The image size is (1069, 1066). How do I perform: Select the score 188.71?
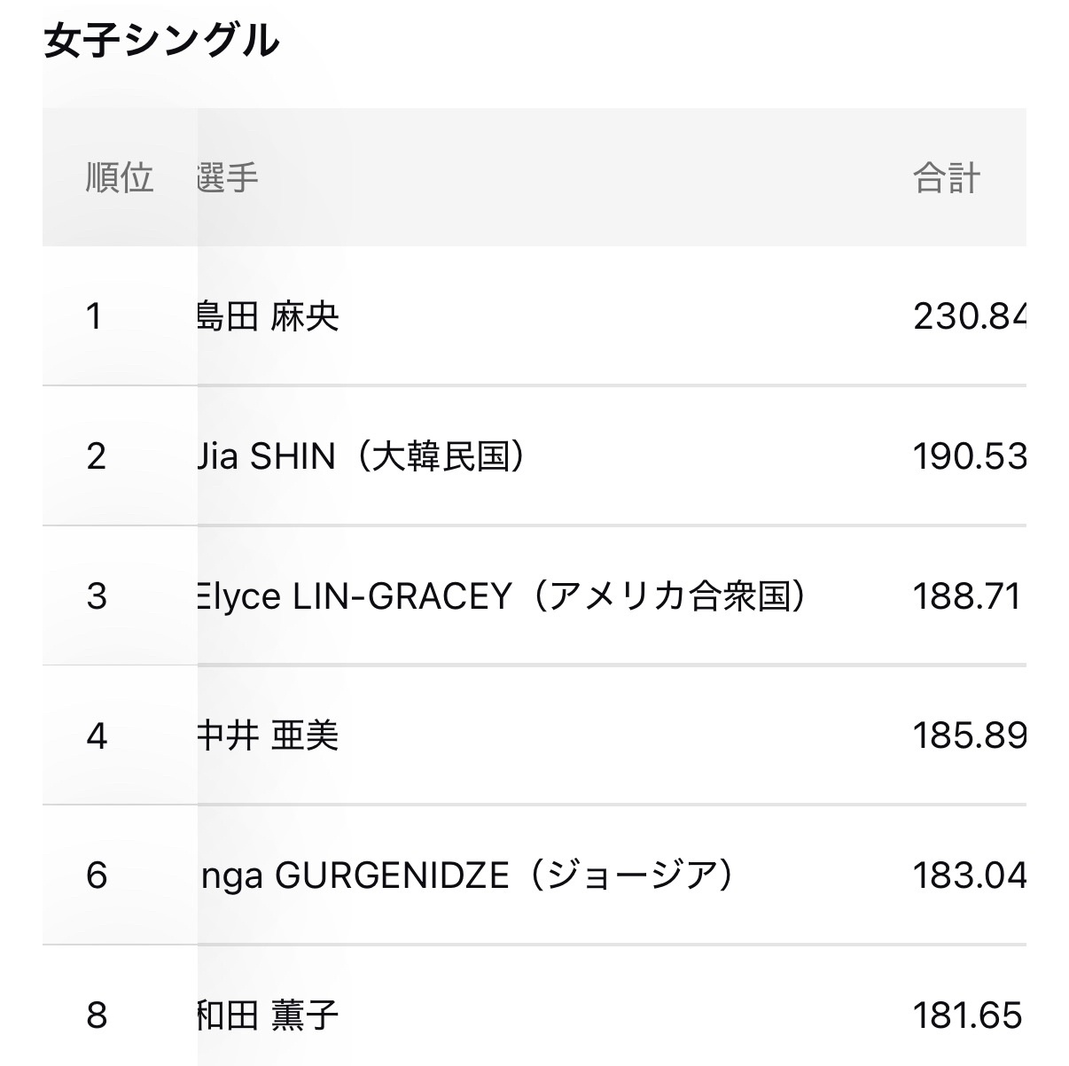(x=966, y=596)
